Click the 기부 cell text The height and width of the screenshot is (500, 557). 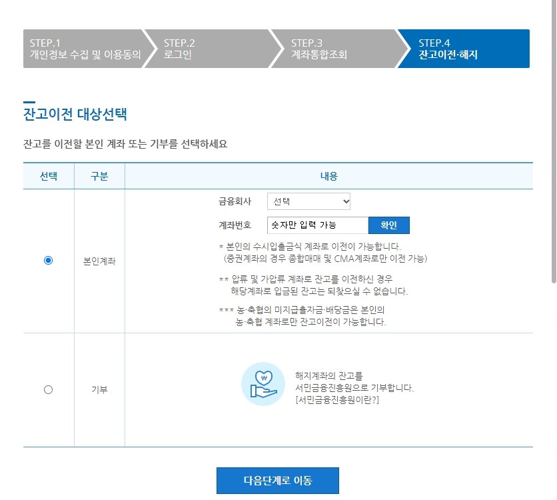tap(99, 390)
